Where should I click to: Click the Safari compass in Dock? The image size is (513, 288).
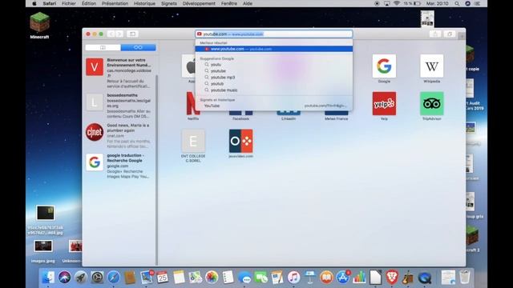114,278
